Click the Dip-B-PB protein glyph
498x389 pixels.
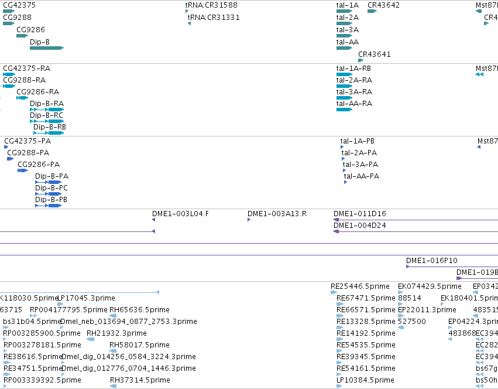(x=48, y=206)
